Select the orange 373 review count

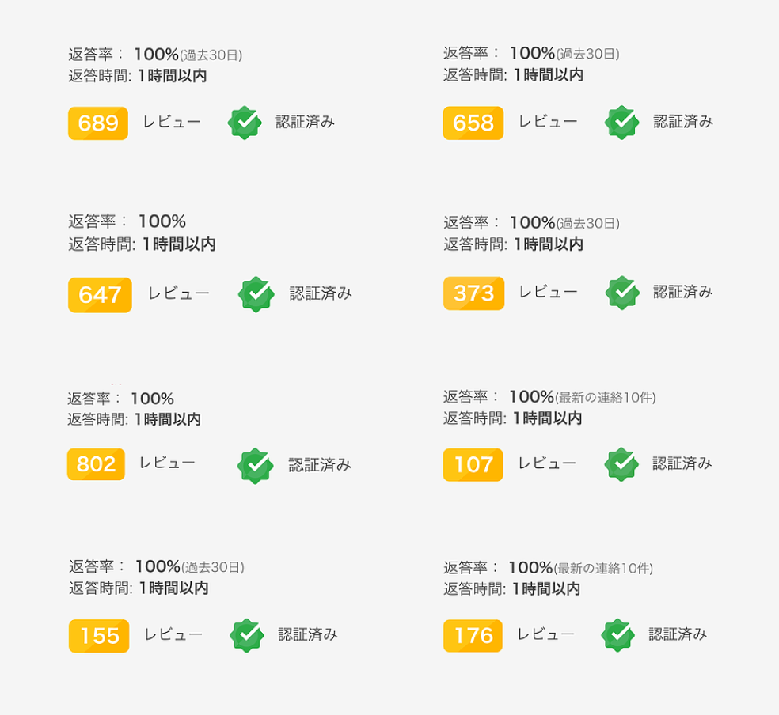[473, 293]
